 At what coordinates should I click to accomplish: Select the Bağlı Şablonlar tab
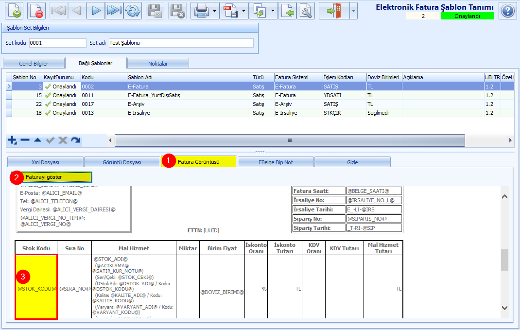[96, 63]
